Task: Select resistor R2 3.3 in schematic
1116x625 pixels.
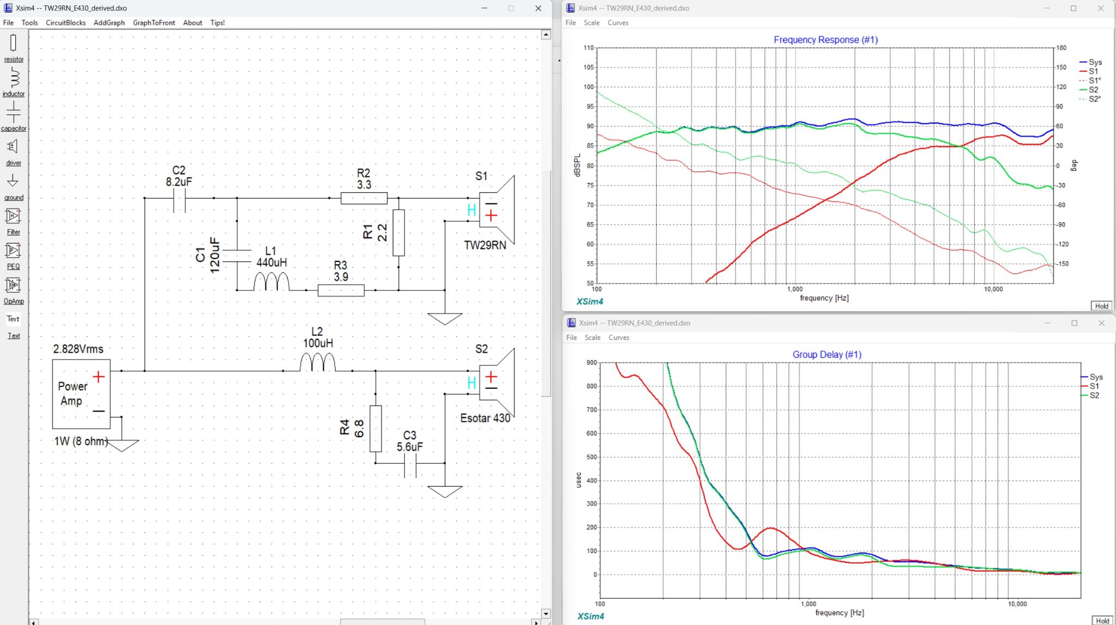Action: tap(364, 198)
